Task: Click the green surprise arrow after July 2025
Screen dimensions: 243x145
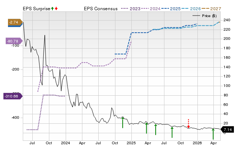Action: click(x=172, y=132)
